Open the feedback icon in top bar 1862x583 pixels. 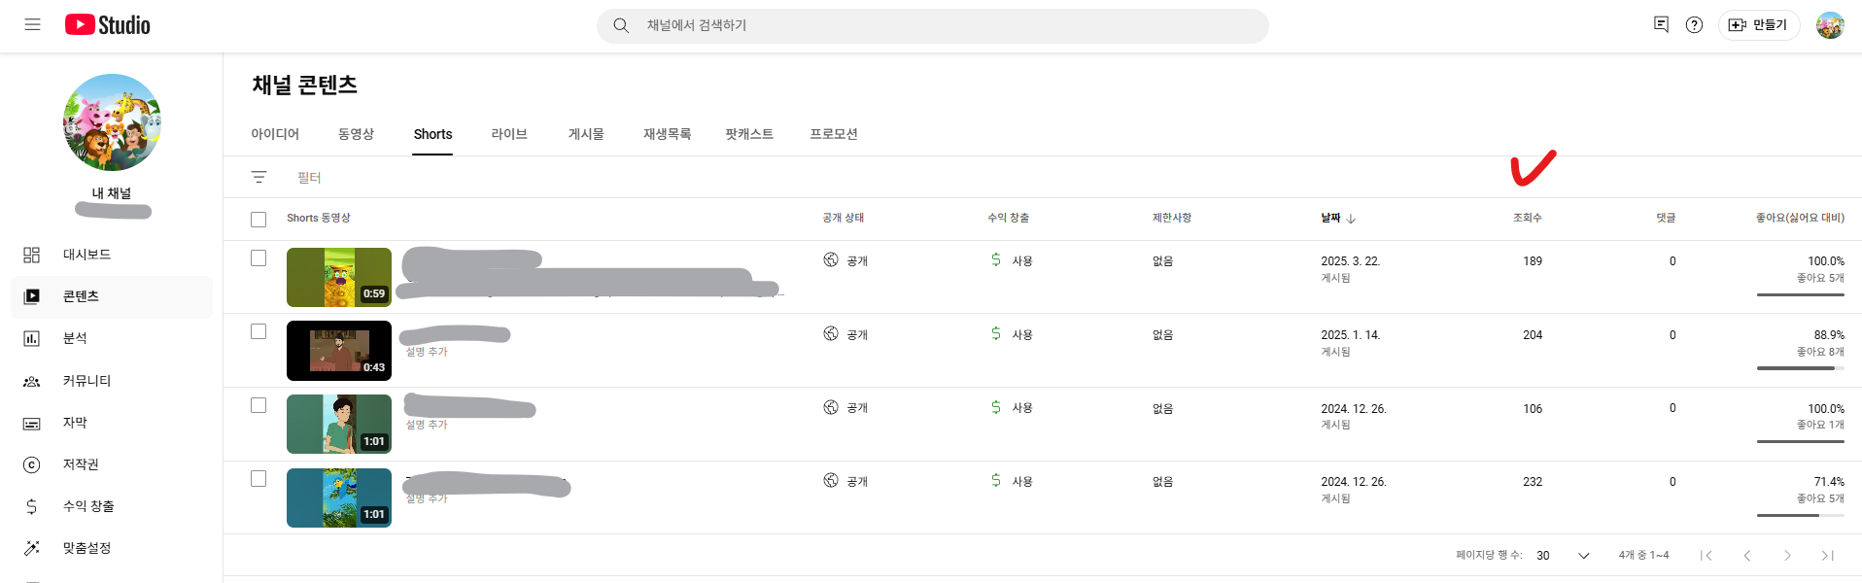coord(1661,25)
